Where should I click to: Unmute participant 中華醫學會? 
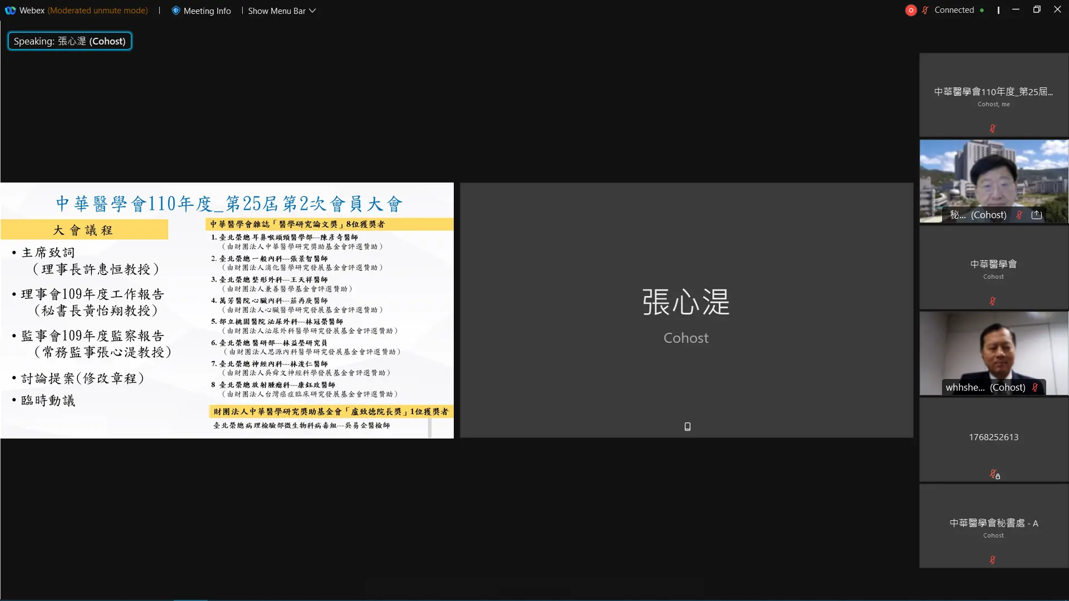[993, 300]
